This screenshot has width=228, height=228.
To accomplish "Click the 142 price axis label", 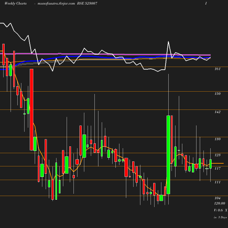I will click(x=218, y=112).
